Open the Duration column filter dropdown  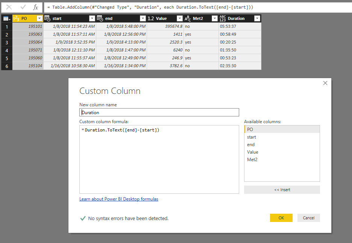(257, 18)
